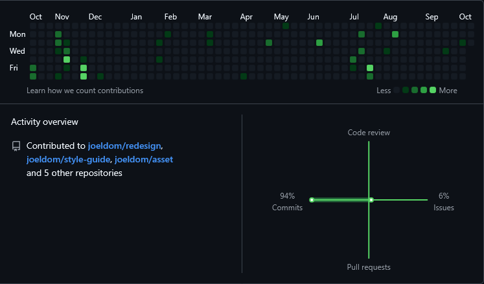Image resolution: width=484 pixels, height=284 pixels.
Task: Click the brightest green legend square
Action: click(433, 91)
